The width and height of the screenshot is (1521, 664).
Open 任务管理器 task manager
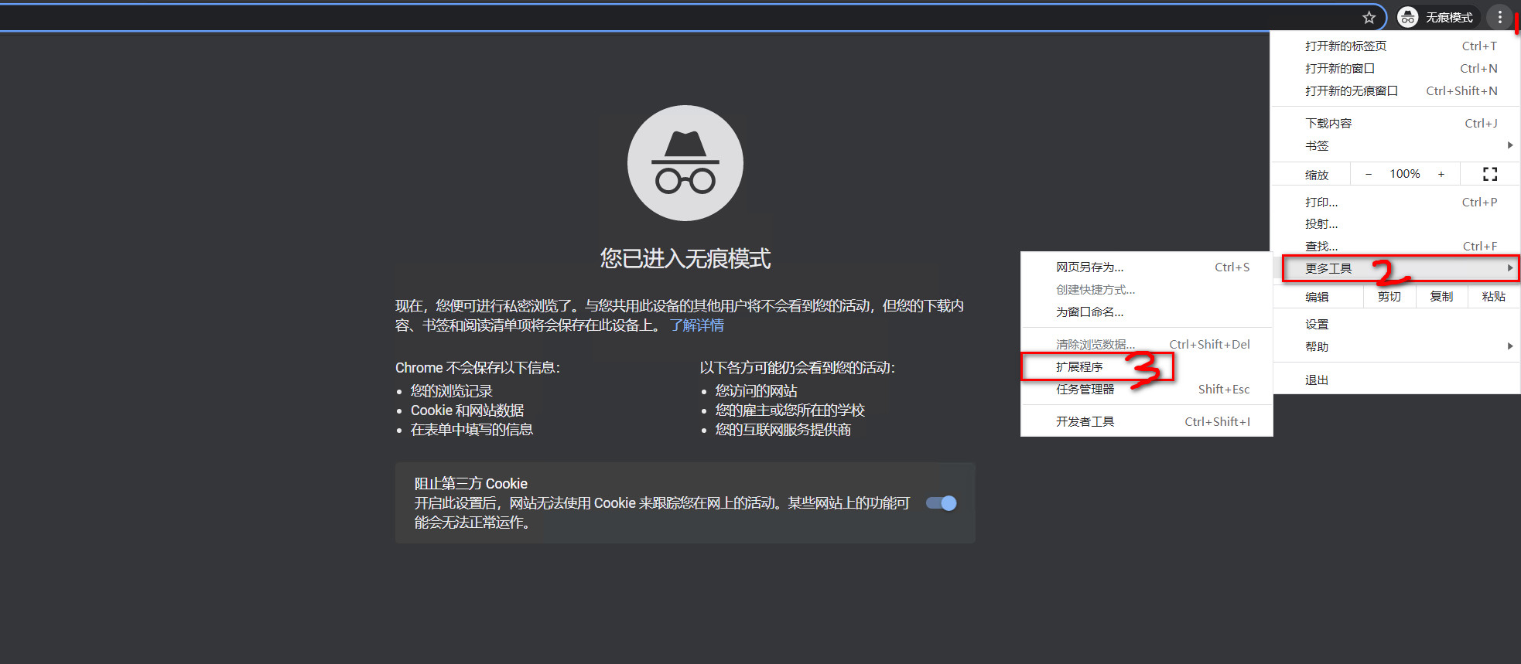pos(1085,389)
